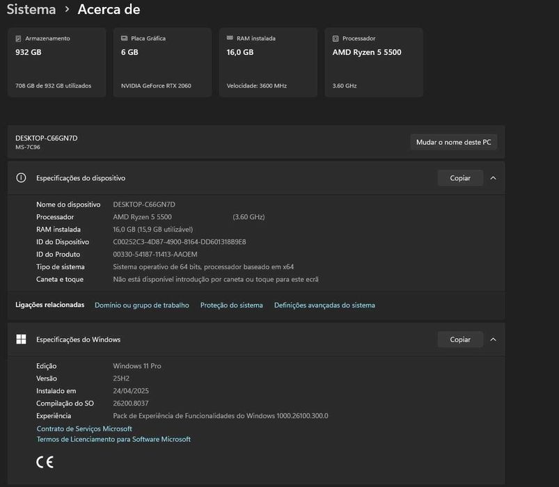Click the Windows logo beside Especificações do Windows
Image resolution: width=559 pixels, height=487 pixels.
coord(21,339)
